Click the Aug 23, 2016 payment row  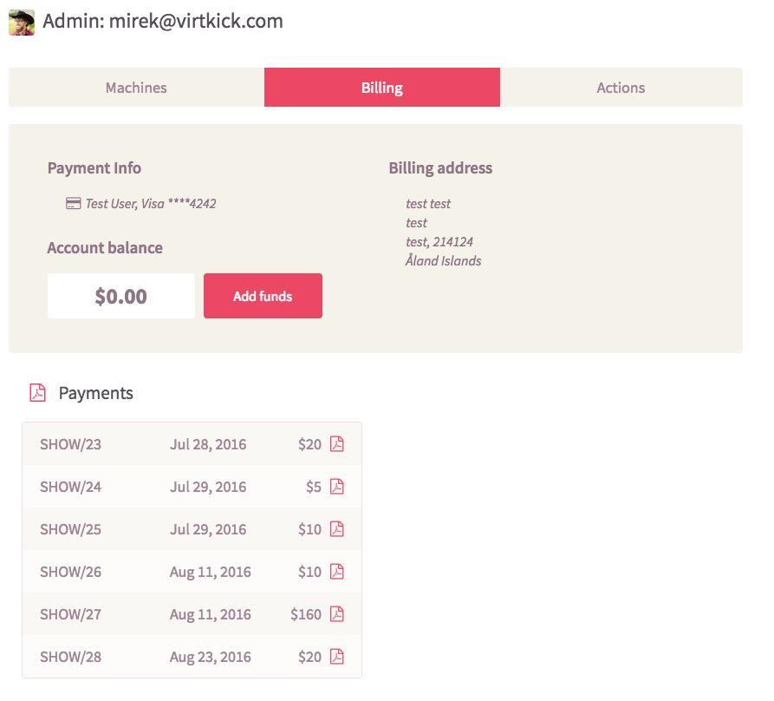[x=192, y=657]
